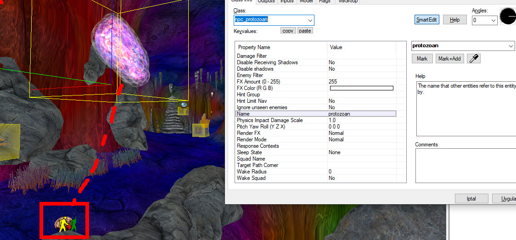Viewport: 516px width, 240px height.
Task: Select the FX Color swatch
Action: (361, 88)
